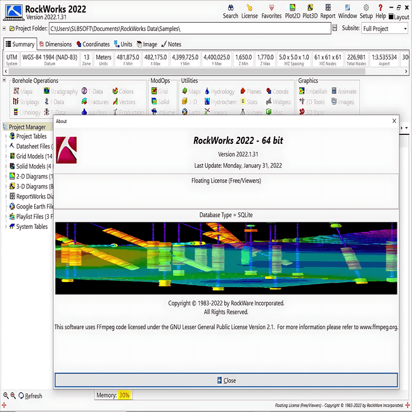Launch the Plot2D tool
Image resolution: width=412 pixels, height=412 pixels.
click(x=292, y=11)
